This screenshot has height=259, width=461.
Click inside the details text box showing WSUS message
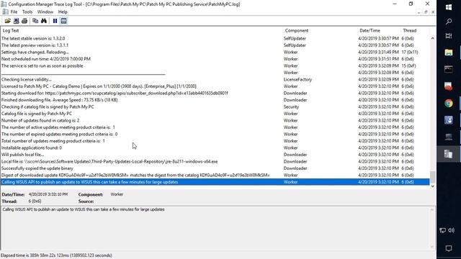(215, 228)
